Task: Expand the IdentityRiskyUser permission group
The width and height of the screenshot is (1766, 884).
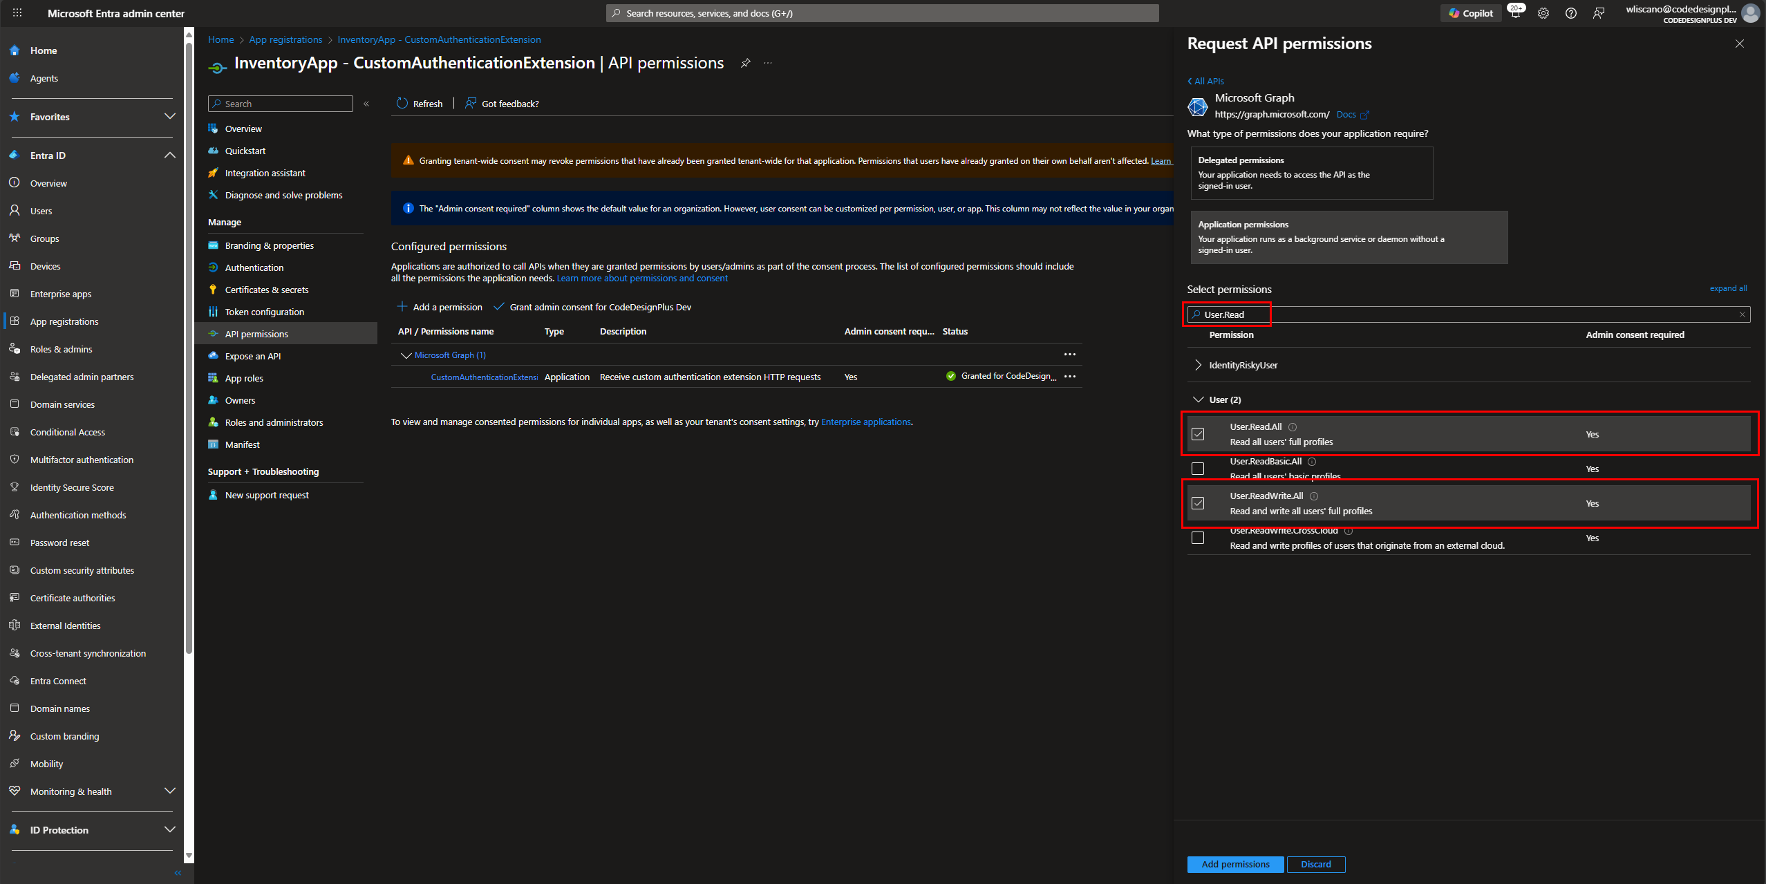Action: point(1199,365)
